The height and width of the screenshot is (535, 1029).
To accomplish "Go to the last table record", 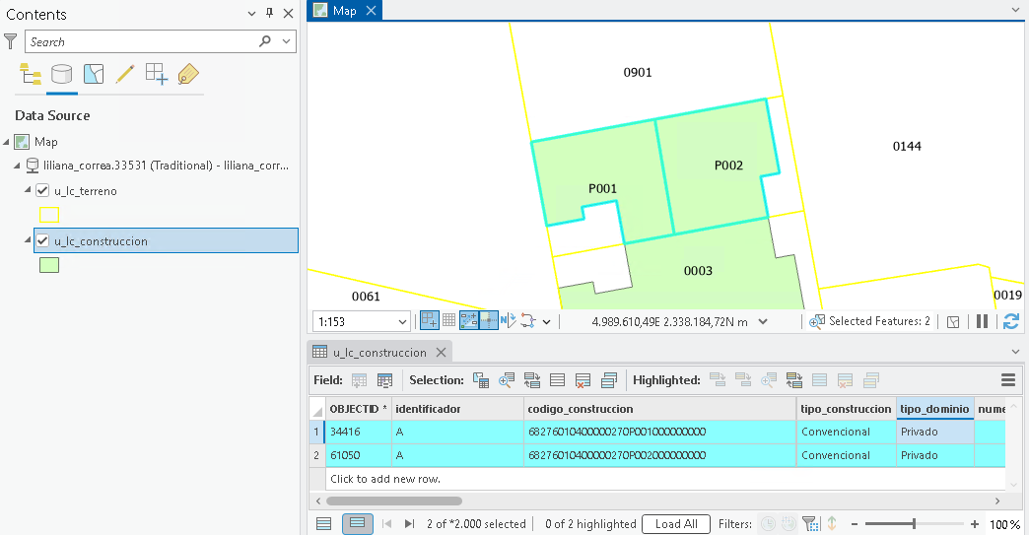I will click(409, 524).
